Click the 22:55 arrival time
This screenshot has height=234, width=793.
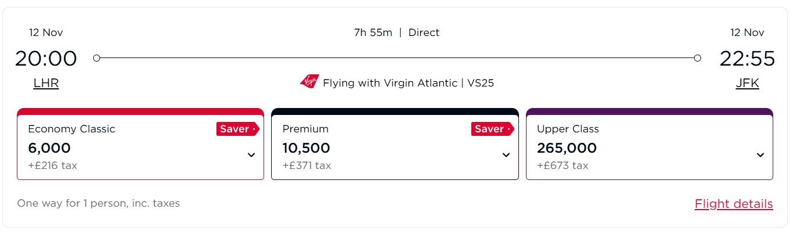pos(747,59)
